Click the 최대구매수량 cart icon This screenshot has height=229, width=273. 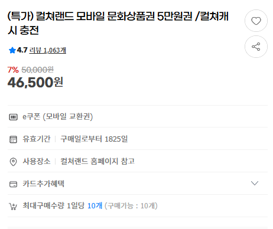pos(13,207)
